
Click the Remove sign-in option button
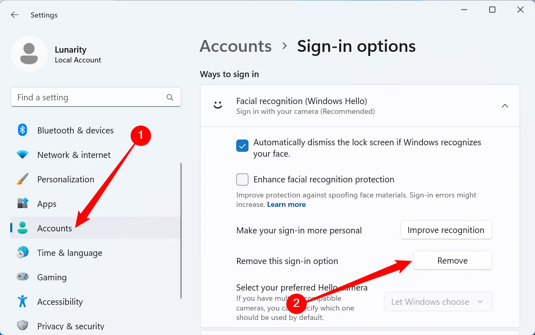452,260
